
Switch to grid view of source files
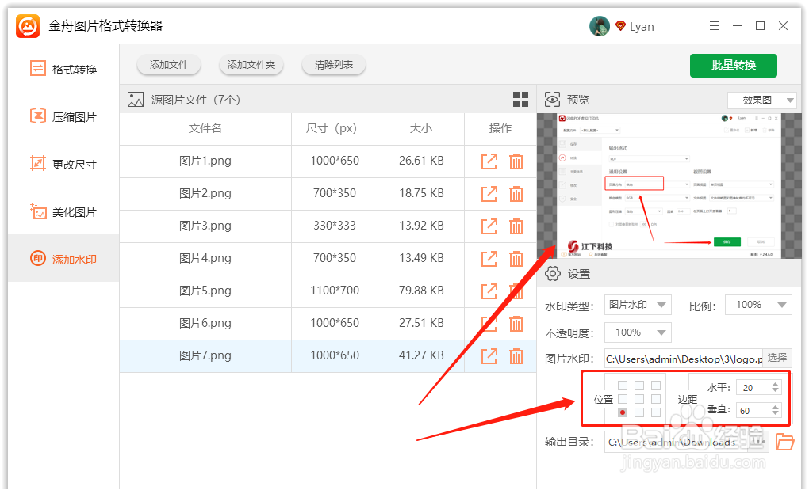click(x=521, y=99)
